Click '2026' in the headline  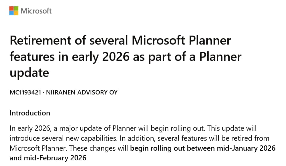pos(116,57)
